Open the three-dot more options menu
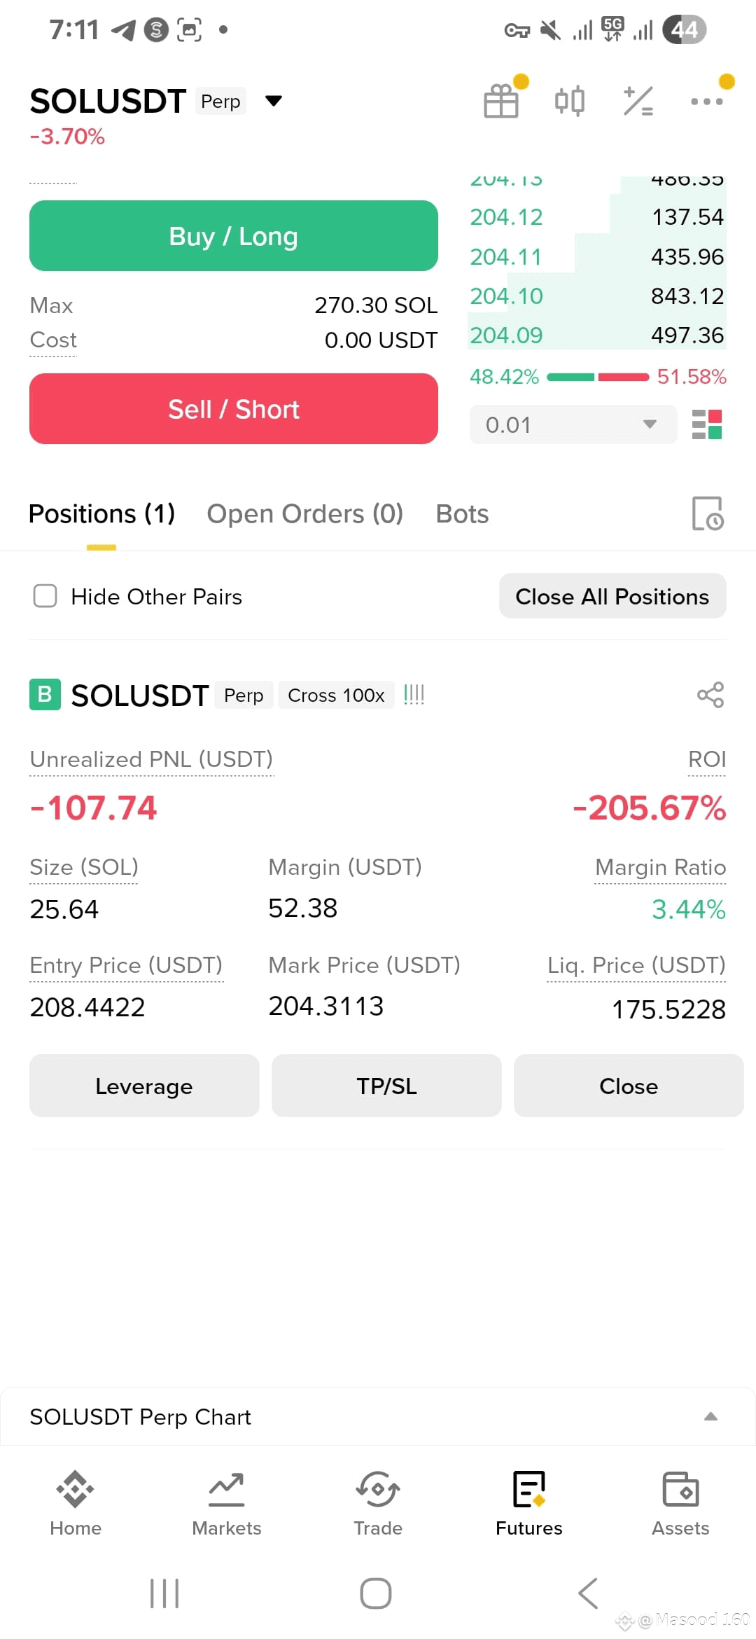The height and width of the screenshot is (1639, 756). coord(707,102)
